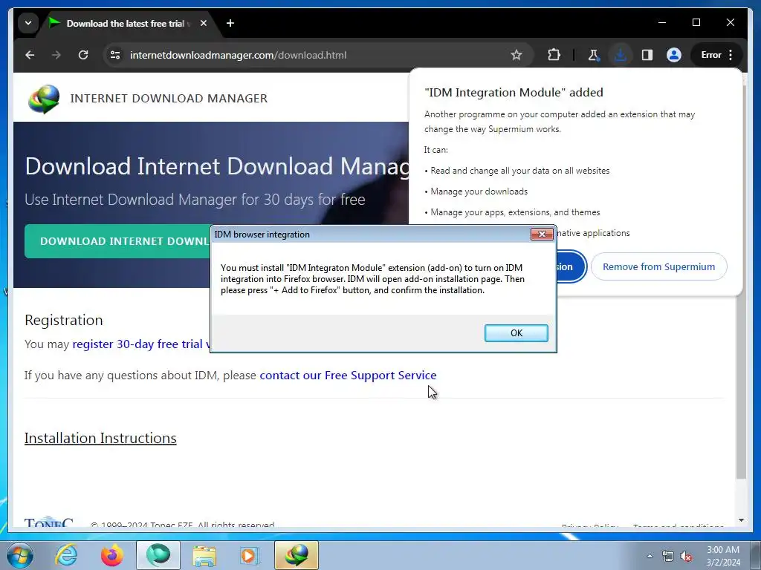Click the taskbar clock showing 3:00 AM
761x570 pixels.
pyautogui.click(x=723, y=556)
